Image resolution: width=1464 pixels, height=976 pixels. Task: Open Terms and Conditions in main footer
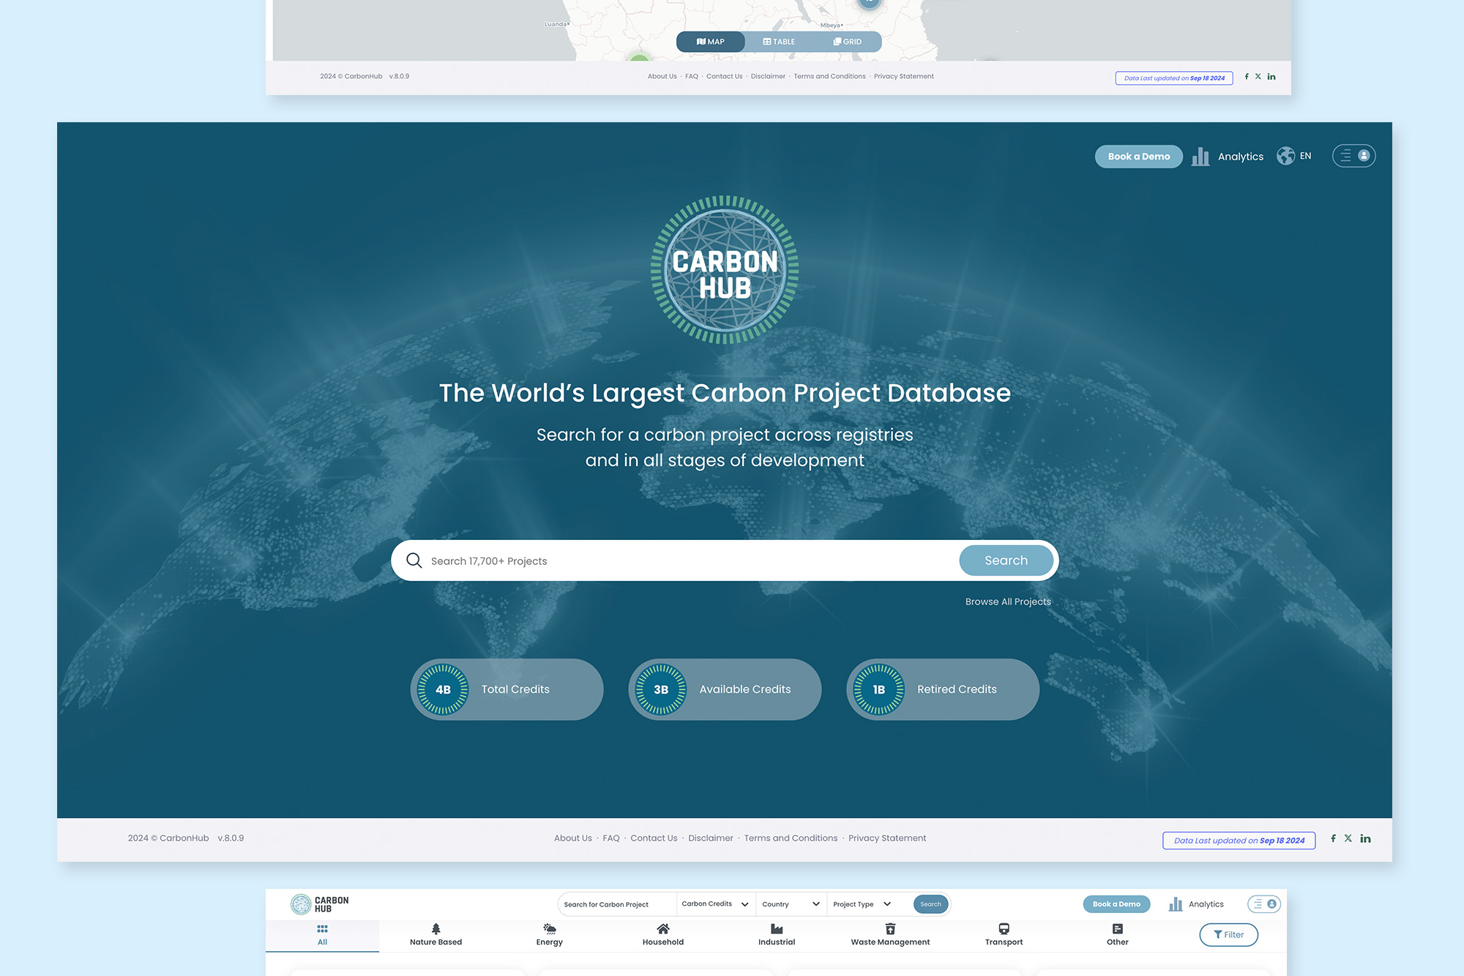[x=791, y=838]
